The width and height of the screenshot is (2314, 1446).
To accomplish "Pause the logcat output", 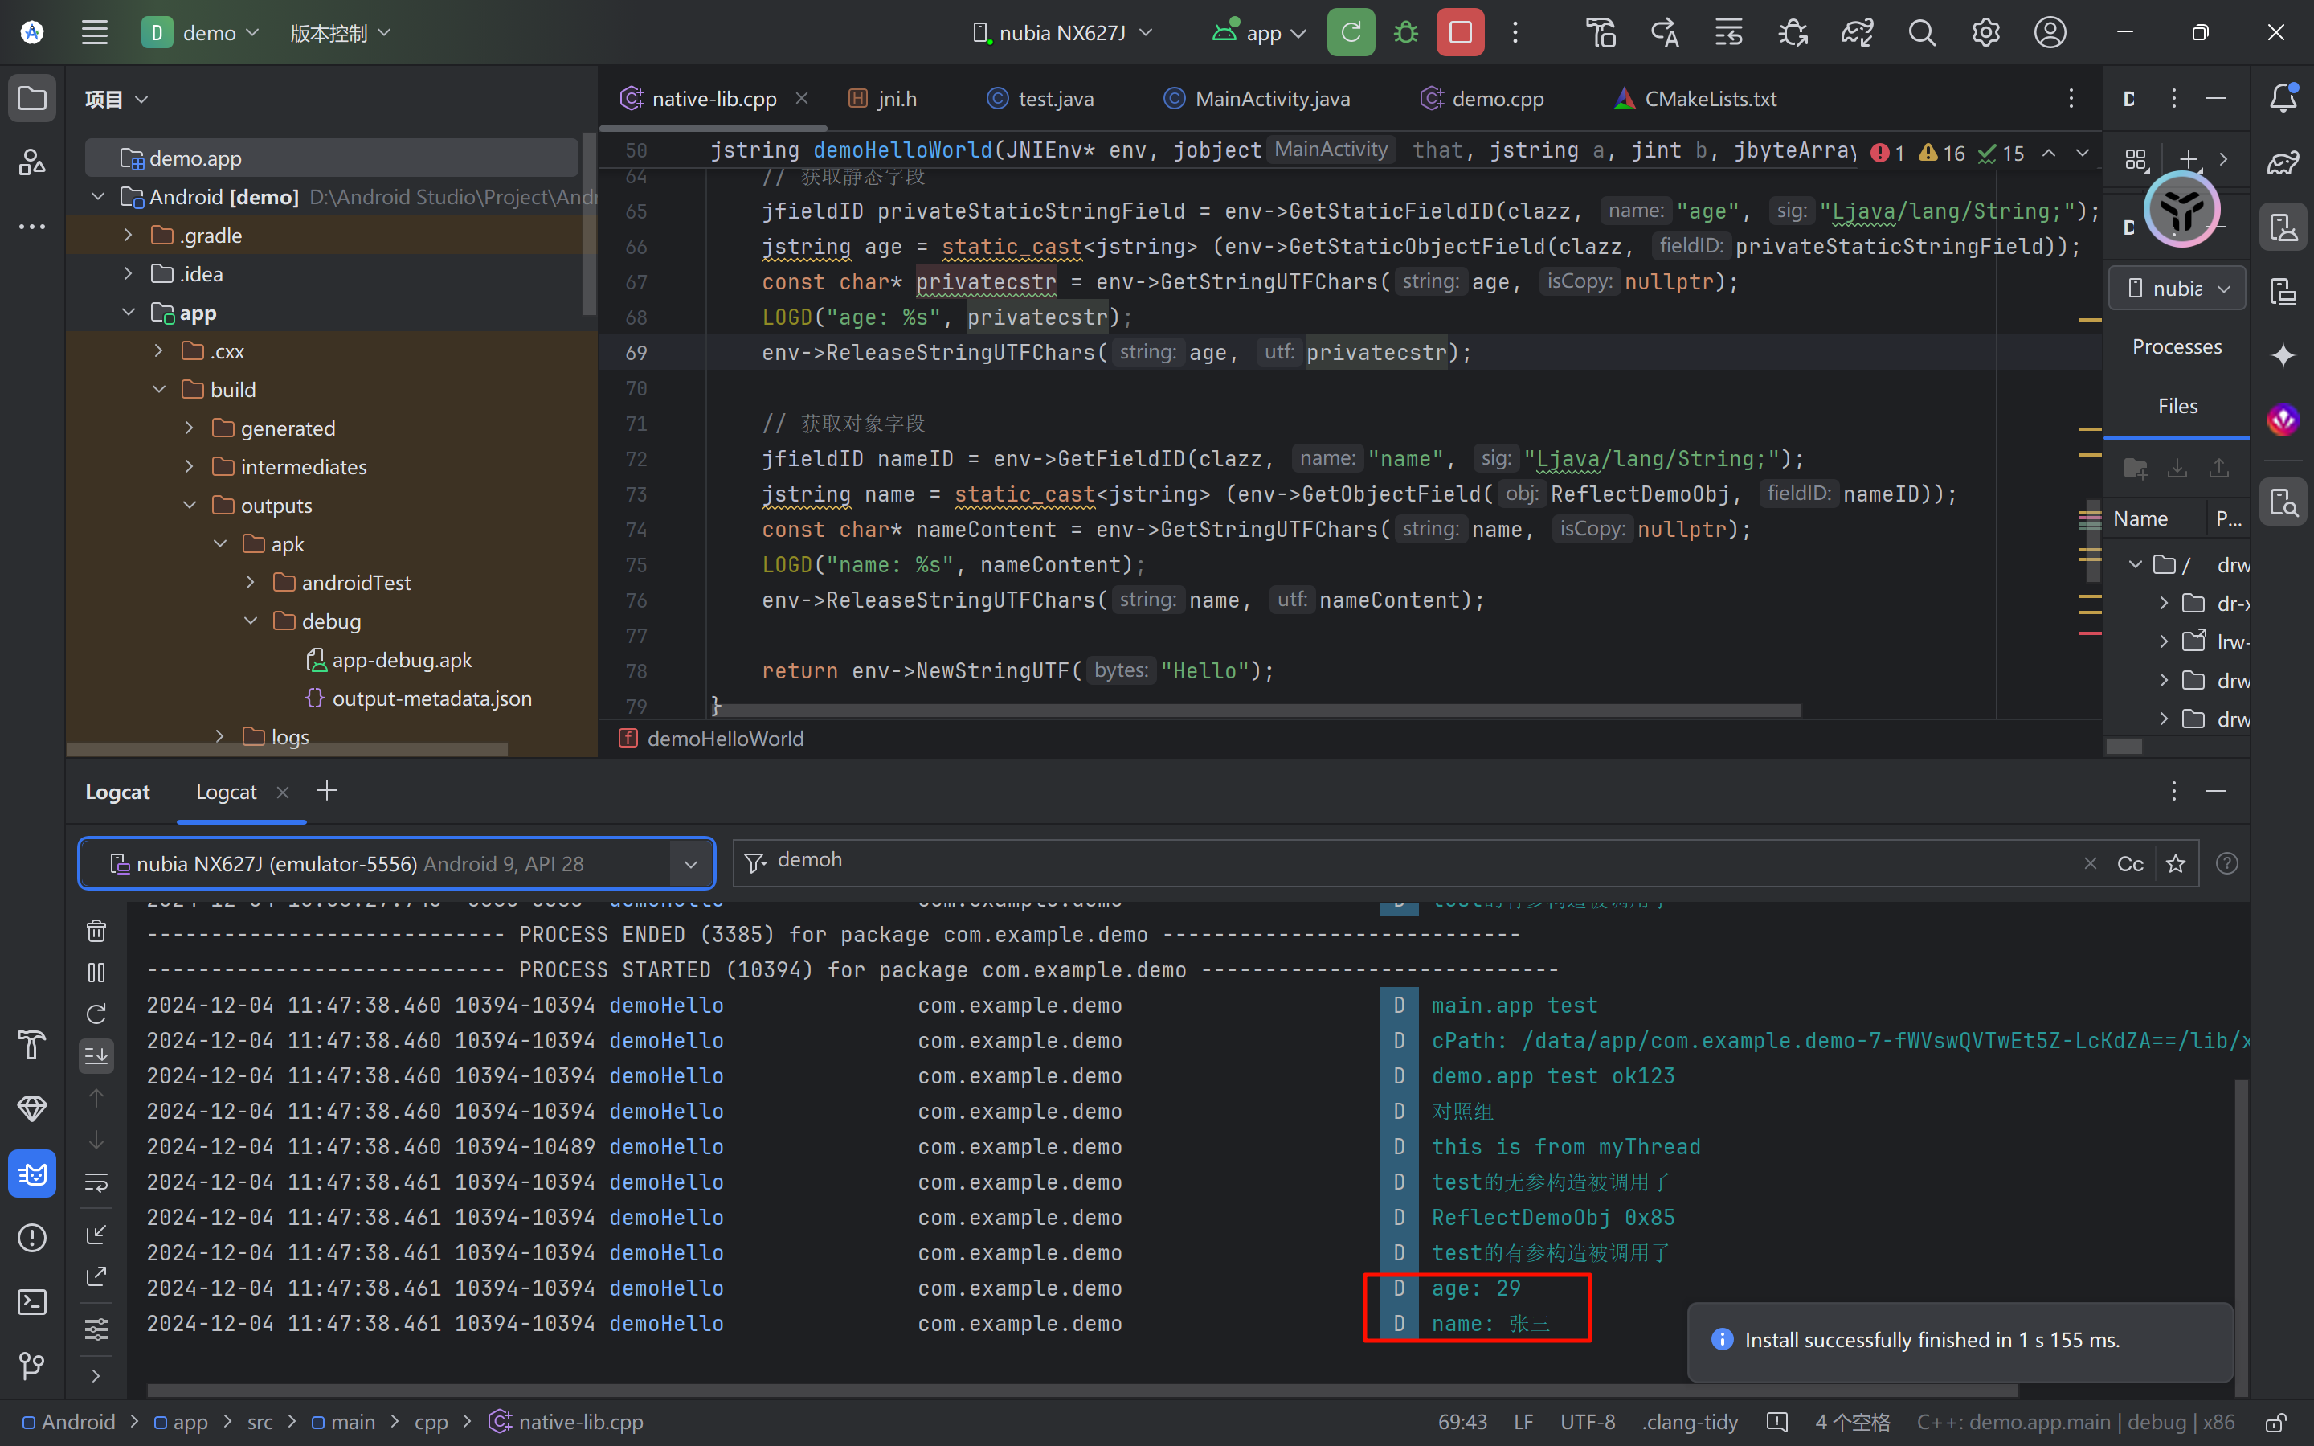I will [96, 973].
